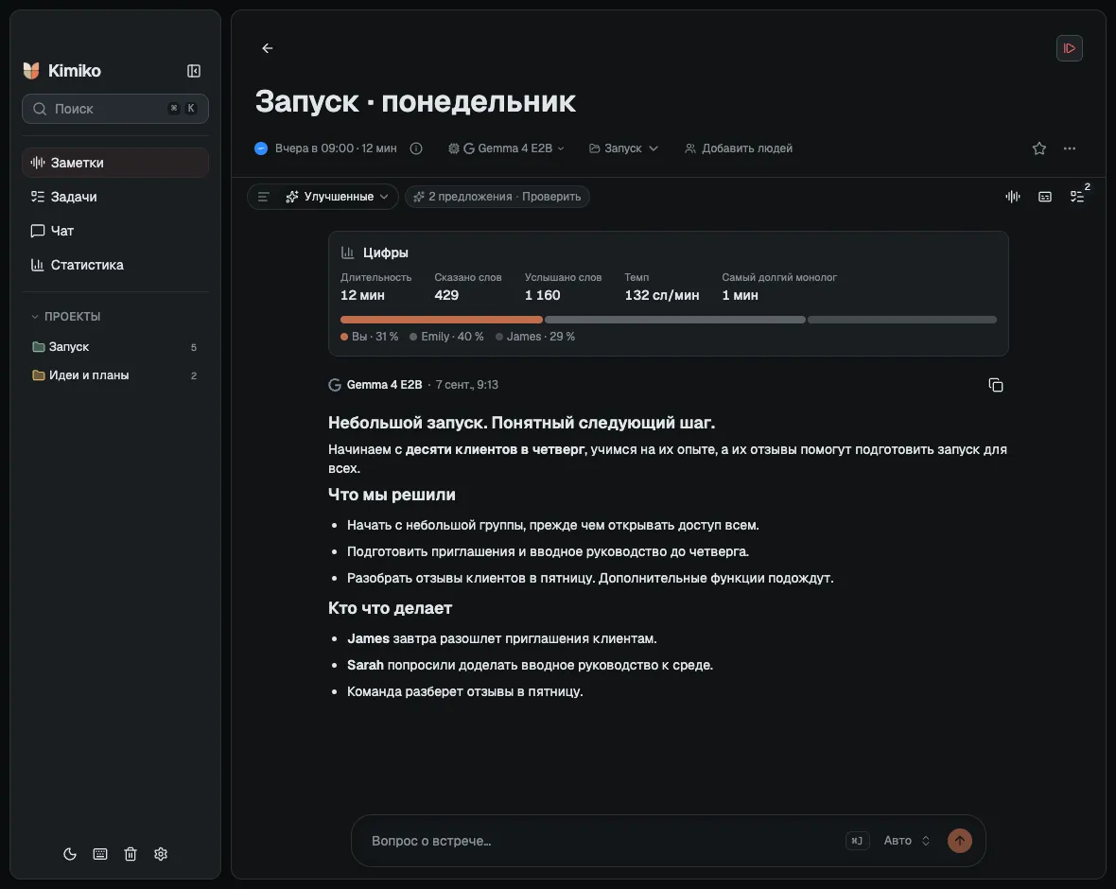Show meeting info icon next to 12 мин
The image size is (1116, 889).
[x=416, y=148]
